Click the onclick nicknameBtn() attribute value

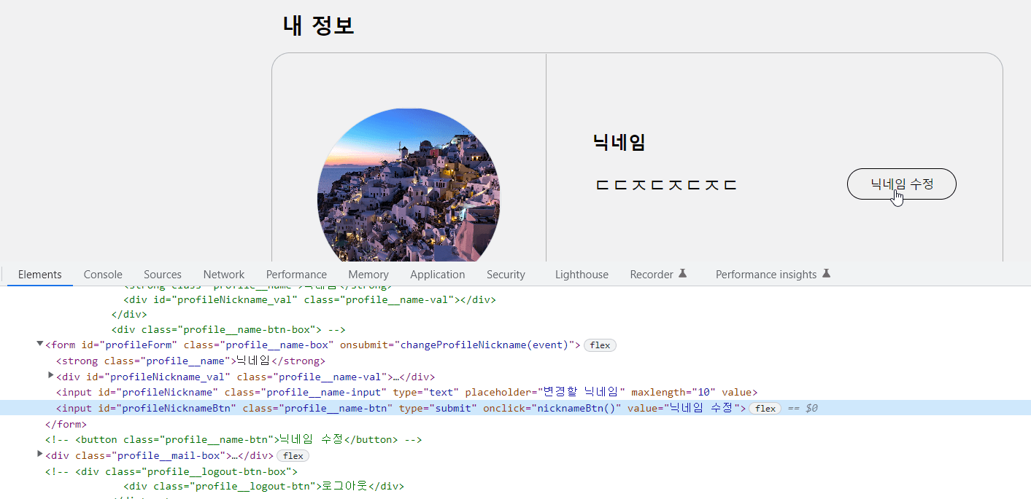click(577, 408)
